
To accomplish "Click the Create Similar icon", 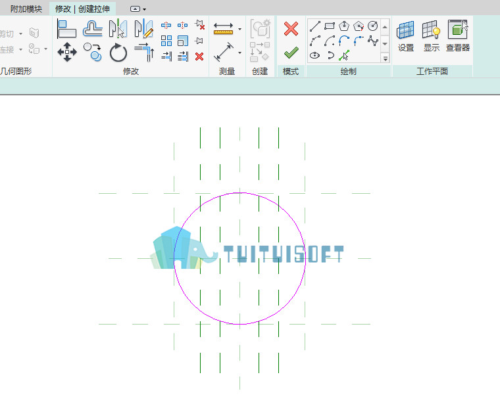I will pos(260,52).
